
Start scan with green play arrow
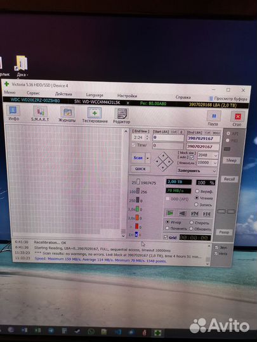(170, 213)
